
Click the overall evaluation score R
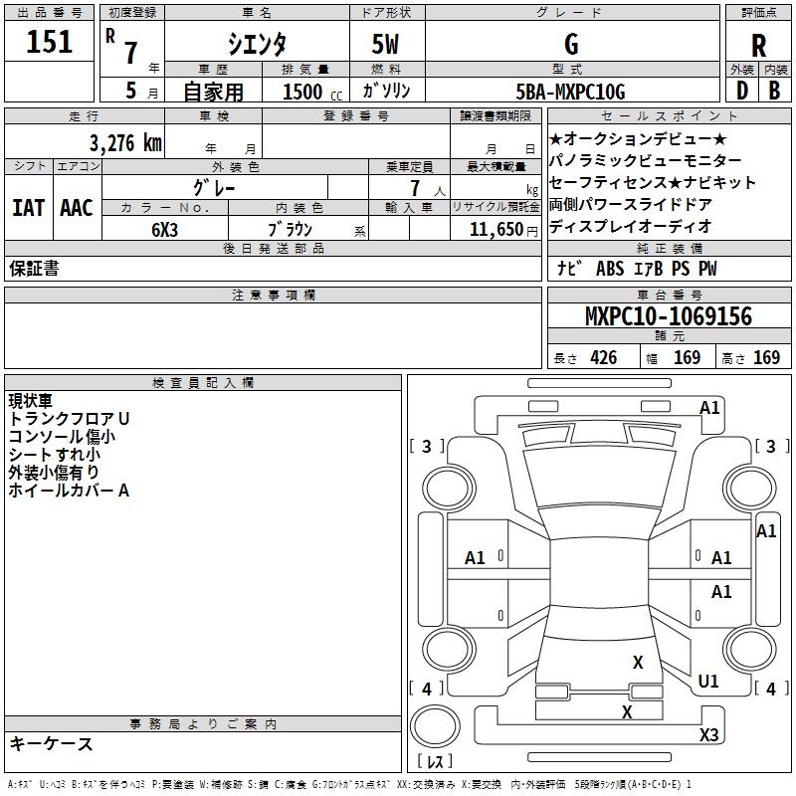(x=758, y=46)
